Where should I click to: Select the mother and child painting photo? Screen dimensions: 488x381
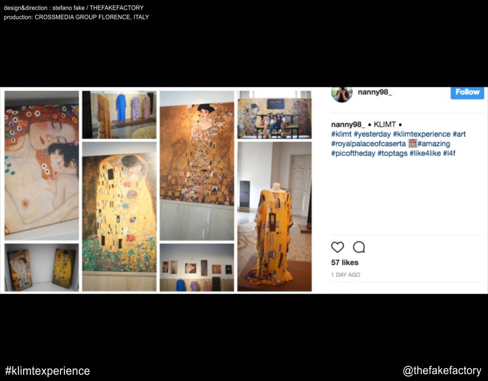[41, 166]
